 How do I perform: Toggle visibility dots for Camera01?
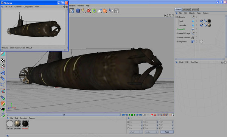(x=196, y=29)
